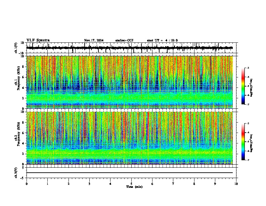Click the "7" tick on the time axis
Image resolution: width=266 pixels, height=206 pixels.
(x=173, y=184)
